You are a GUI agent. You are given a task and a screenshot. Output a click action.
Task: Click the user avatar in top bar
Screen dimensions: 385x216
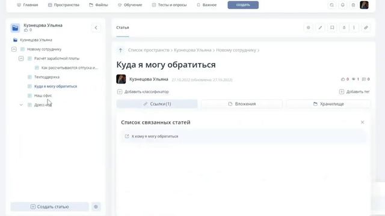pos(364,5)
